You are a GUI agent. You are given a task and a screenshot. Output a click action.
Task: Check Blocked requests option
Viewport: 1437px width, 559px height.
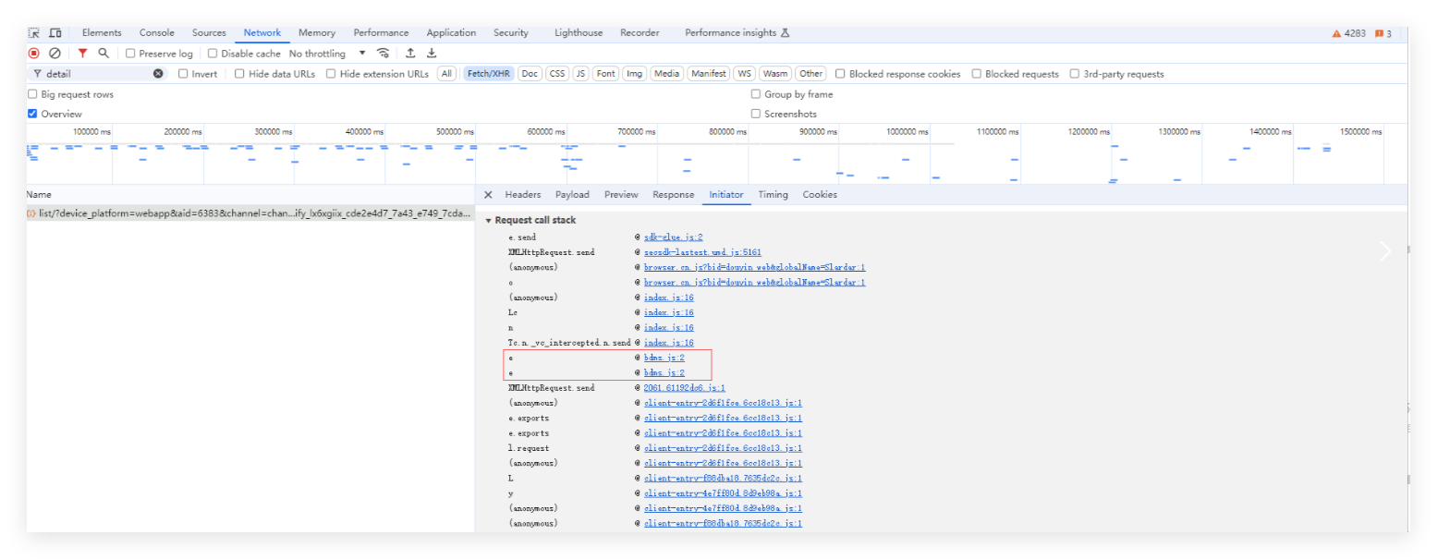click(x=977, y=74)
